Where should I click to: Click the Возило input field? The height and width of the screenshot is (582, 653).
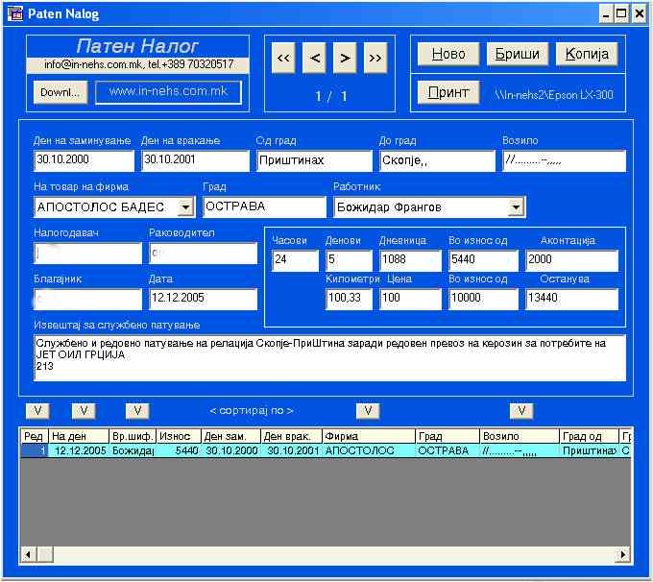565,160
